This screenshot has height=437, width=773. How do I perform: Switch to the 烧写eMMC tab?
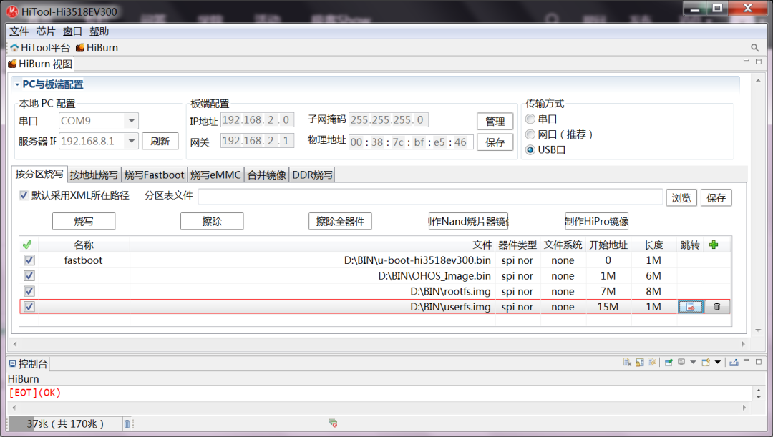pos(215,175)
